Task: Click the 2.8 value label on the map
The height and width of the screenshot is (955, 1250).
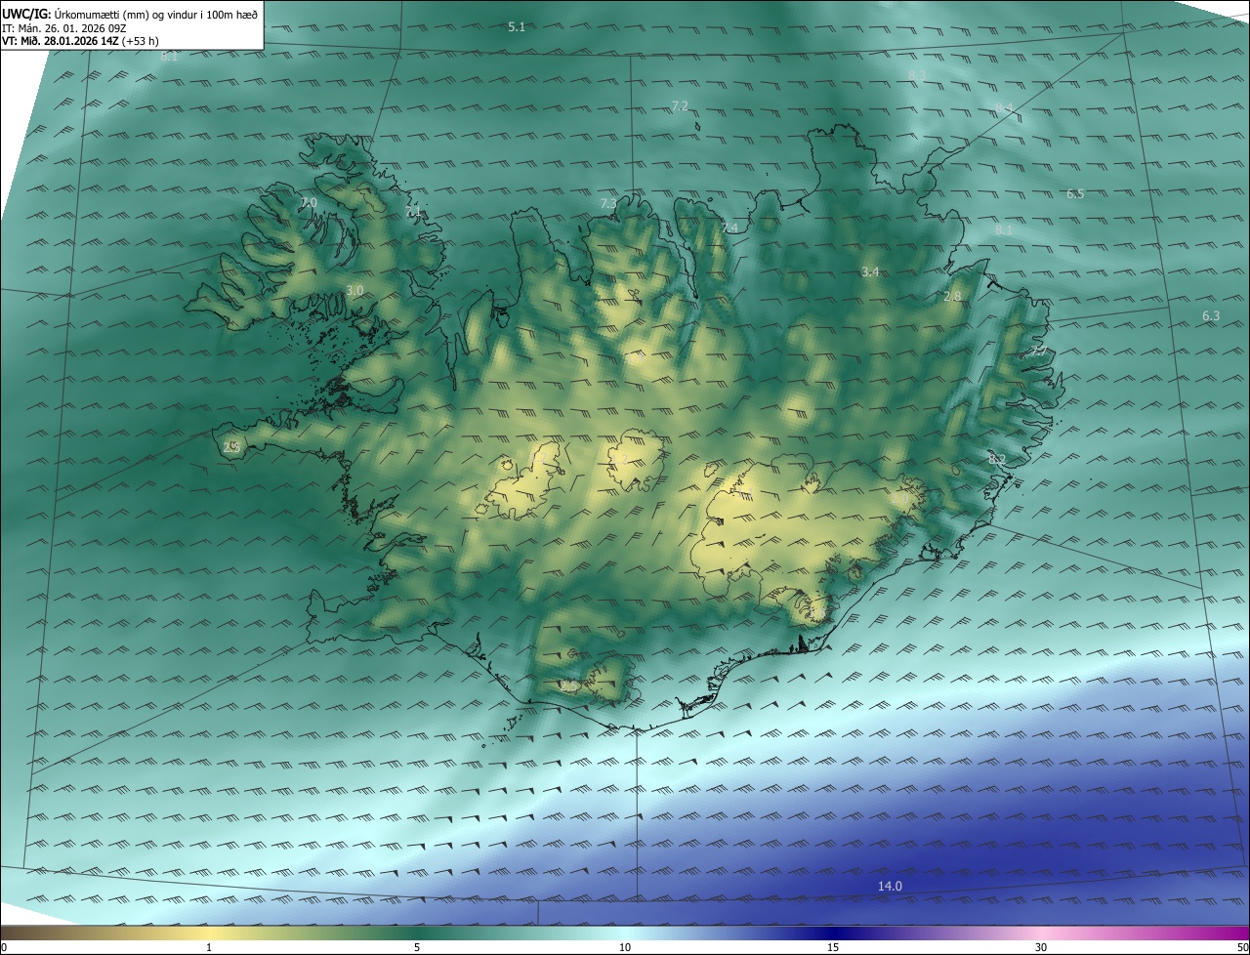Action: click(952, 297)
